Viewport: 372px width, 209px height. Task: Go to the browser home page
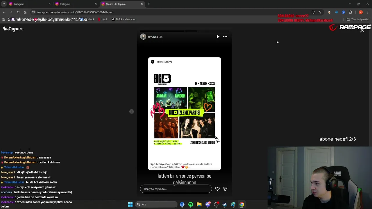(x=25, y=12)
